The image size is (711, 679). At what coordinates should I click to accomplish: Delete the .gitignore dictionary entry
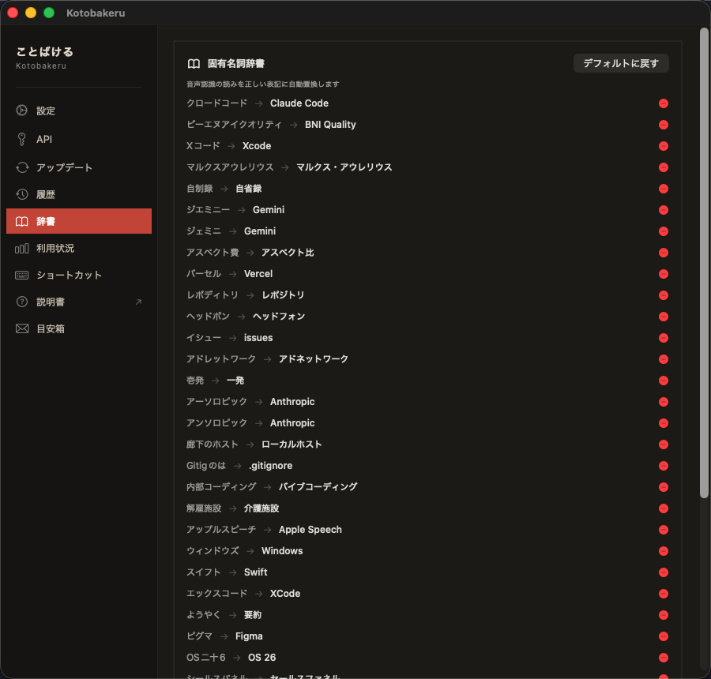pyautogui.click(x=664, y=466)
